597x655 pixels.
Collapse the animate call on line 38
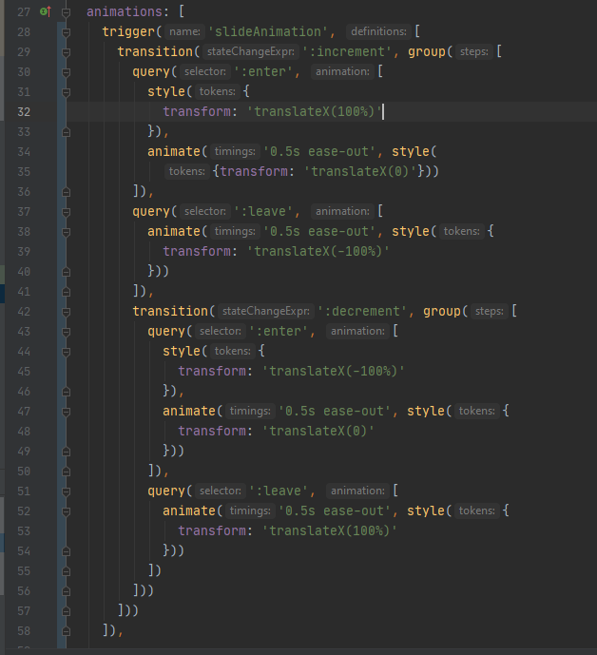tap(66, 232)
